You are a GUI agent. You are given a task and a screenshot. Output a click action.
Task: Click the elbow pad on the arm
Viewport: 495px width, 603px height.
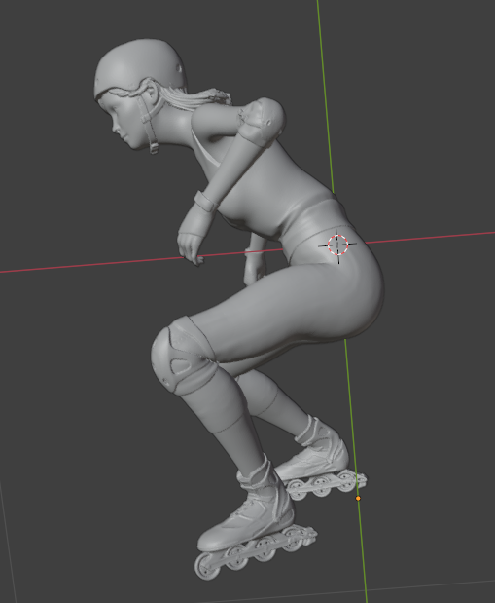(x=262, y=120)
